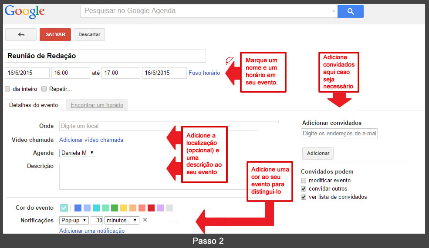Open the Pop-up notification type dropdown
This screenshot has width=429, height=248.
pos(74,220)
